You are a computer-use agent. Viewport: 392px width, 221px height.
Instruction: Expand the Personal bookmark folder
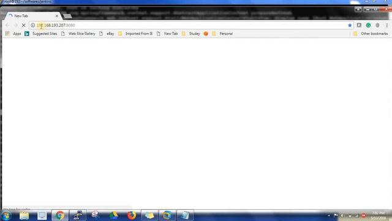pos(222,34)
